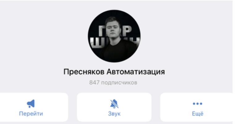
Task: Toggle sound via the Звук label
Action: (114, 114)
